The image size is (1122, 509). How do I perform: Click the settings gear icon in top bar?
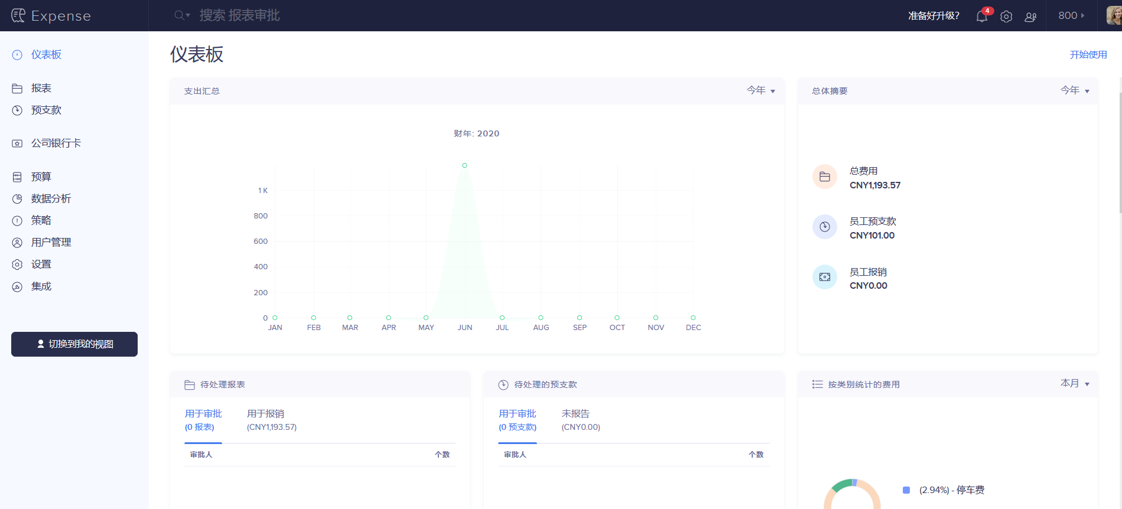tap(1006, 17)
